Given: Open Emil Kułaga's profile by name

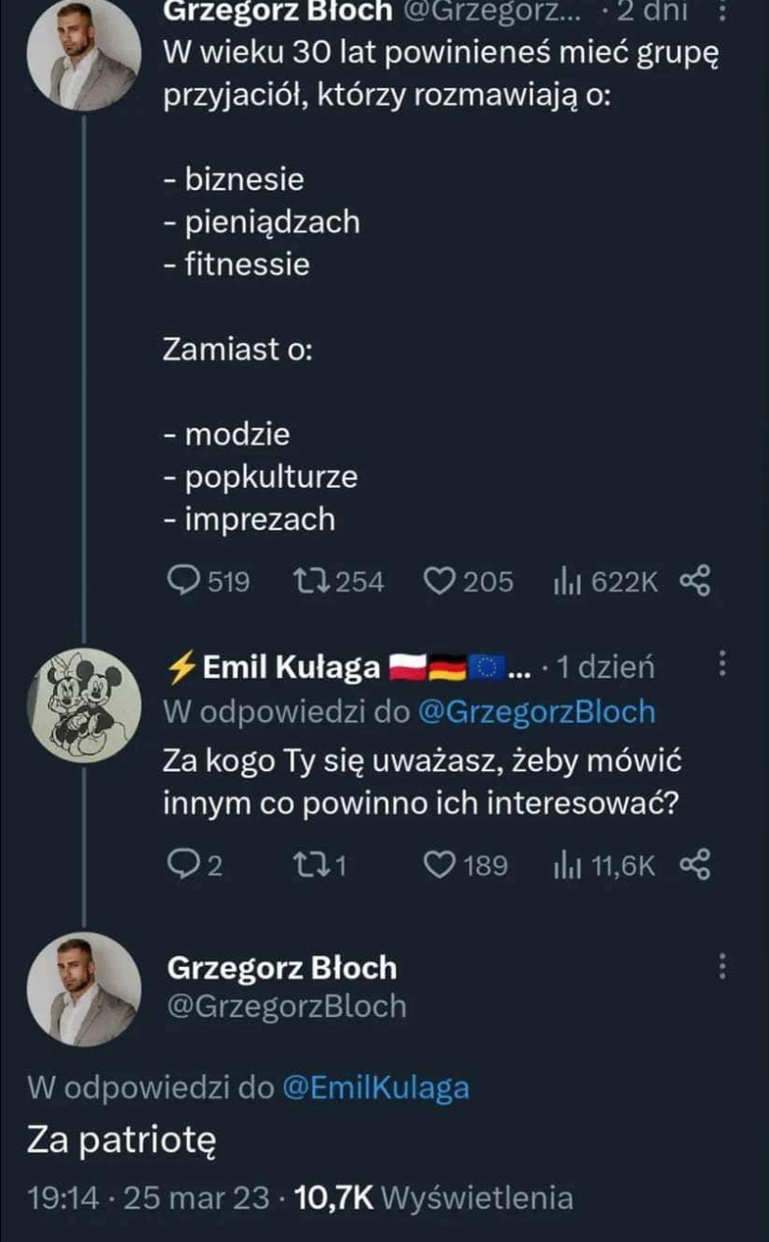Looking at the screenshot, I should coord(292,668).
